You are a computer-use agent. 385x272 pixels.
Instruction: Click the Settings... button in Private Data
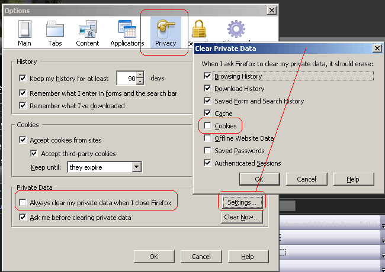pyautogui.click(x=242, y=203)
